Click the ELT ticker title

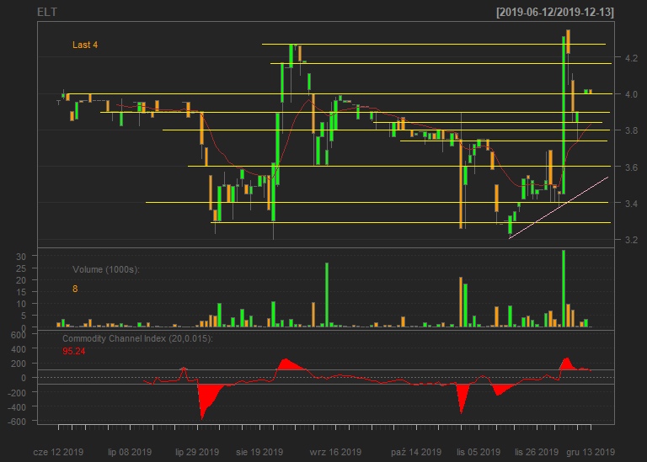click(47, 12)
